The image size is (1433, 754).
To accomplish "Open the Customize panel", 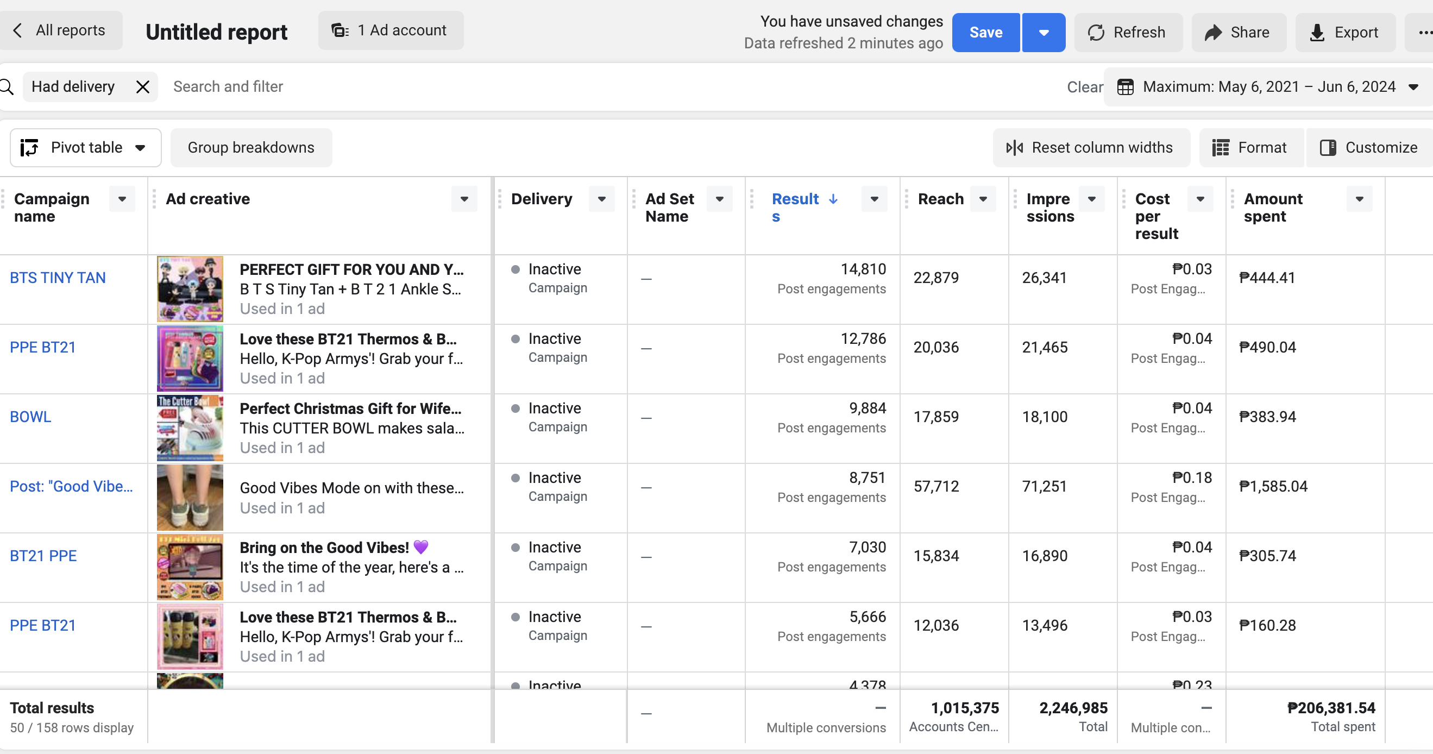I will (1369, 147).
